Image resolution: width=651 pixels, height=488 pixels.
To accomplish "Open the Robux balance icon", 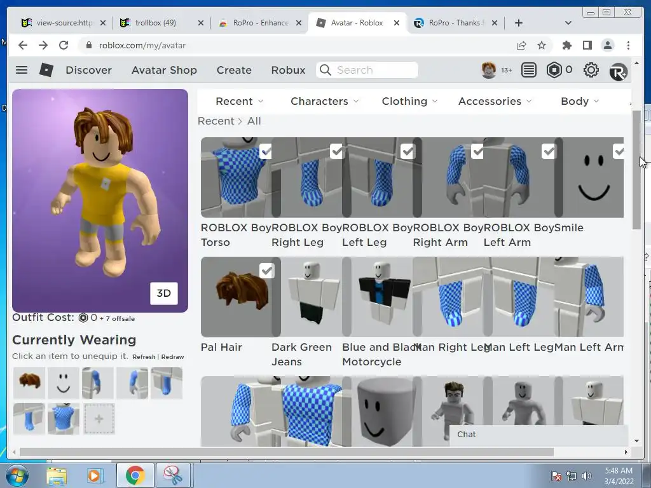I will [554, 70].
